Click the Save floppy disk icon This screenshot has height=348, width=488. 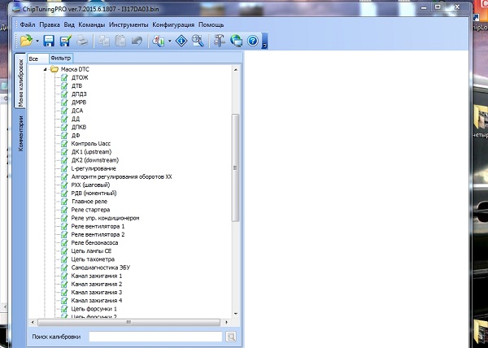tap(49, 41)
